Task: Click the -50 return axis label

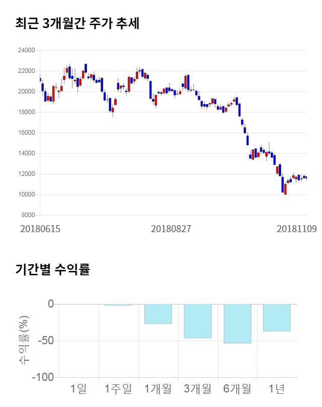Action: [45, 341]
